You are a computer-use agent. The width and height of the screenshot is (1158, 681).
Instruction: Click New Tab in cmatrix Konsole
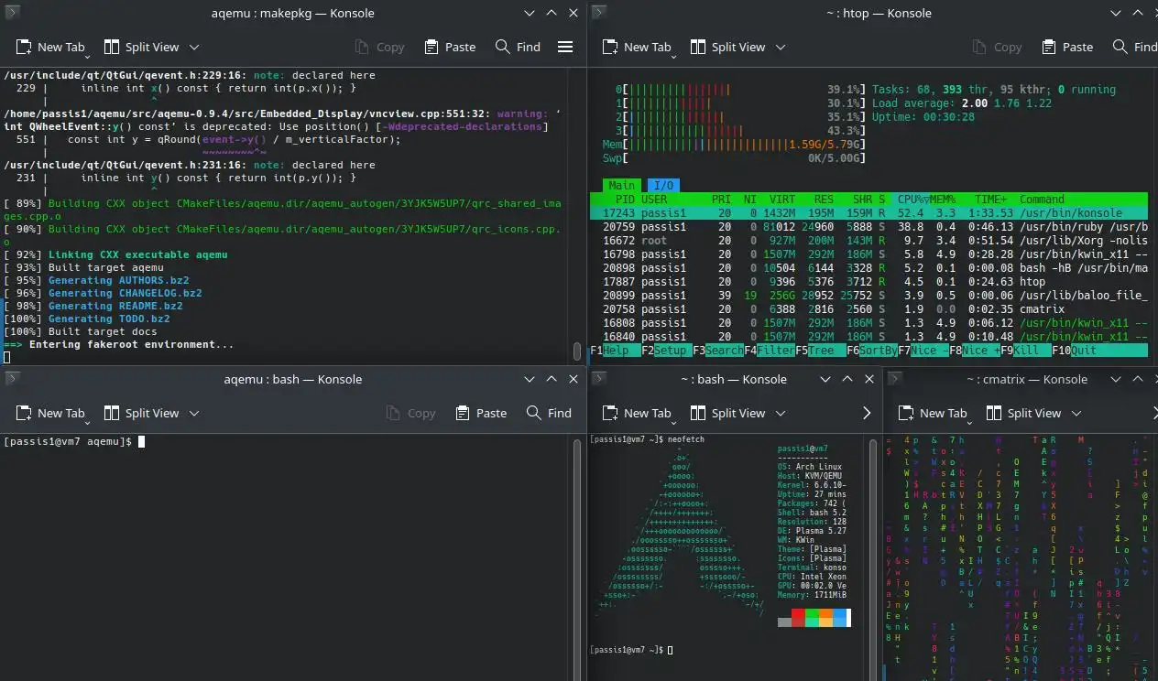tap(934, 413)
